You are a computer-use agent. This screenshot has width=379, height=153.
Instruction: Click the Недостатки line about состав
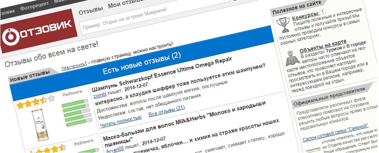pyautogui.click(x=149, y=107)
